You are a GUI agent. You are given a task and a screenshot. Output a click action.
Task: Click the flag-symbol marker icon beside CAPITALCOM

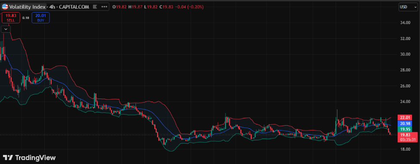point(95,7)
